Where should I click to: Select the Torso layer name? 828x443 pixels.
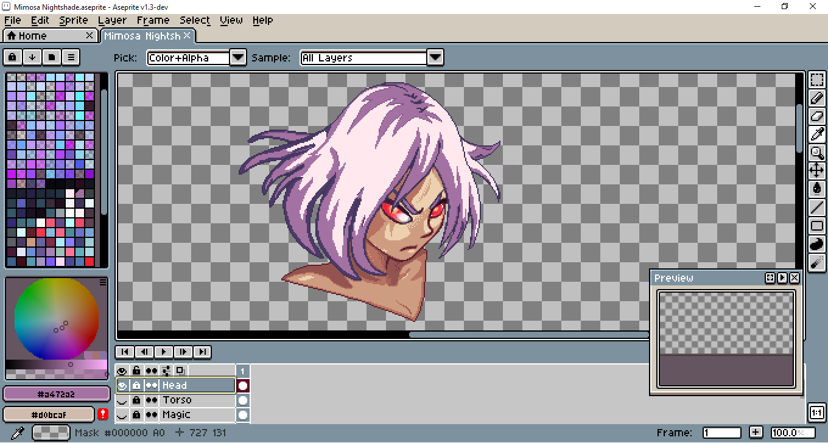(x=177, y=400)
